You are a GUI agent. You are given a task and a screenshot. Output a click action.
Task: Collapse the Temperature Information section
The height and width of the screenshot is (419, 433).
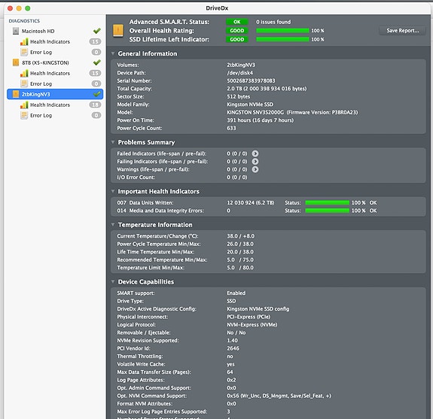click(x=113, y=224)
